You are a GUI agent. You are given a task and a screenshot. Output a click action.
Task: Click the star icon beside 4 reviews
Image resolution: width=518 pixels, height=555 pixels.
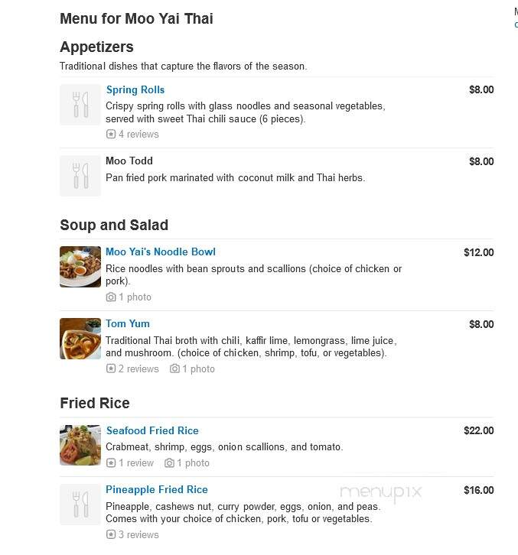[x=111, y=134]
